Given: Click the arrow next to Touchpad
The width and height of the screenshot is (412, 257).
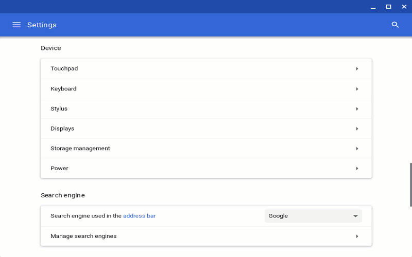Looking at the screenshot, I should pyautogui.click(x=357, y=68).
